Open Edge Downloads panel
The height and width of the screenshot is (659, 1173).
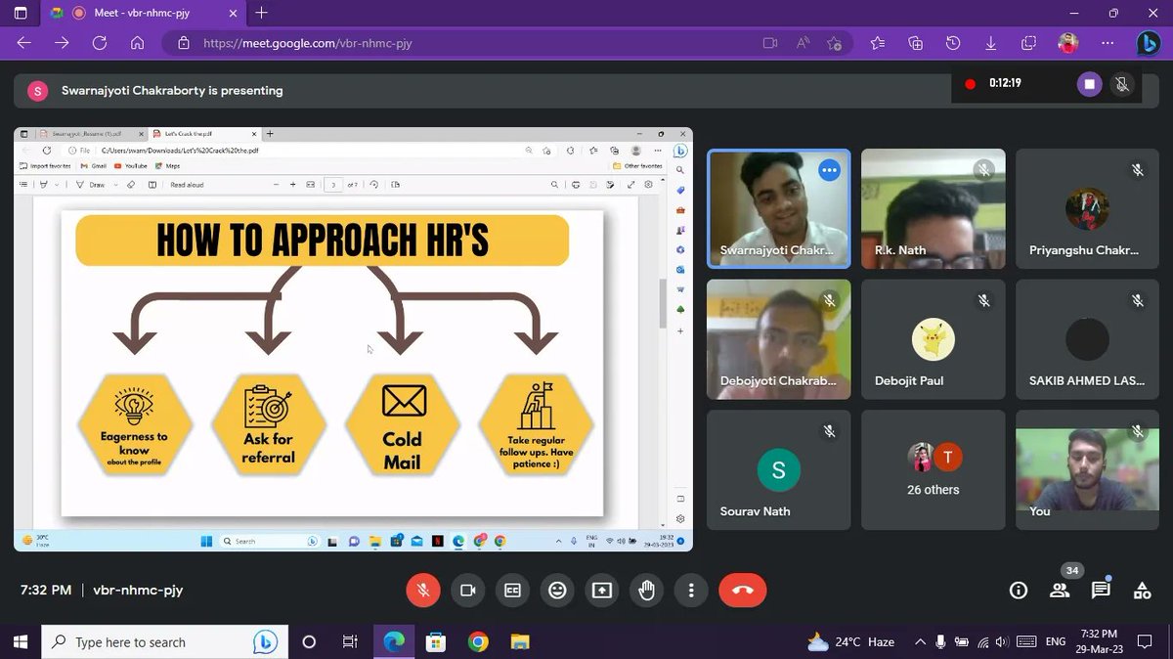coord(991,43)
